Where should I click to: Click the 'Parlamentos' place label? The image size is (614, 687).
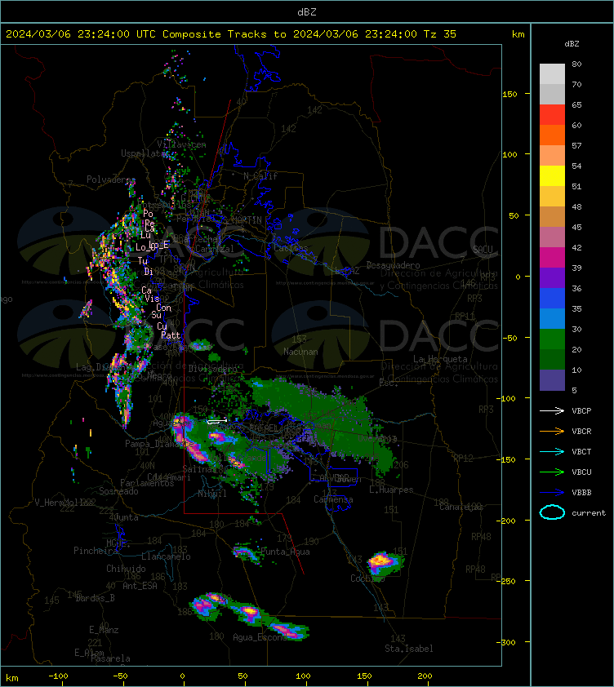(147, 483)
